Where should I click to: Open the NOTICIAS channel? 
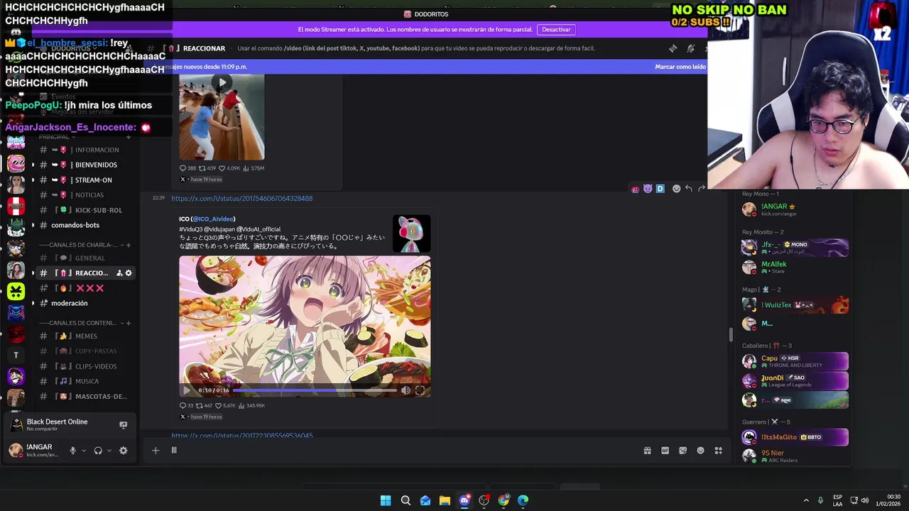point(85,194)
